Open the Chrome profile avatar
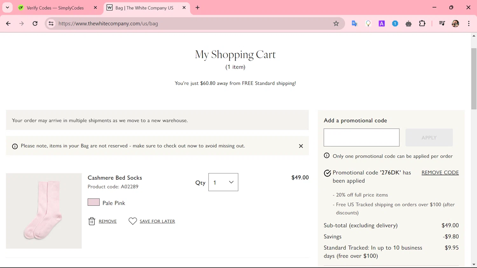This screenshot has width=477, height=268. 455,23
